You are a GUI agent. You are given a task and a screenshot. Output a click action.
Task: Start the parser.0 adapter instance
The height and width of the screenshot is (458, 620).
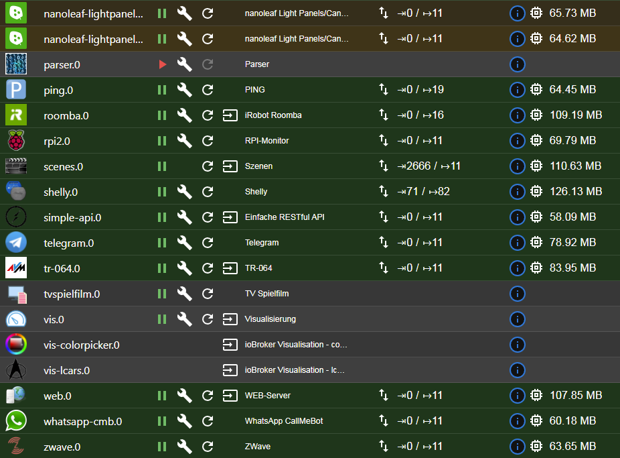[162, 64]
